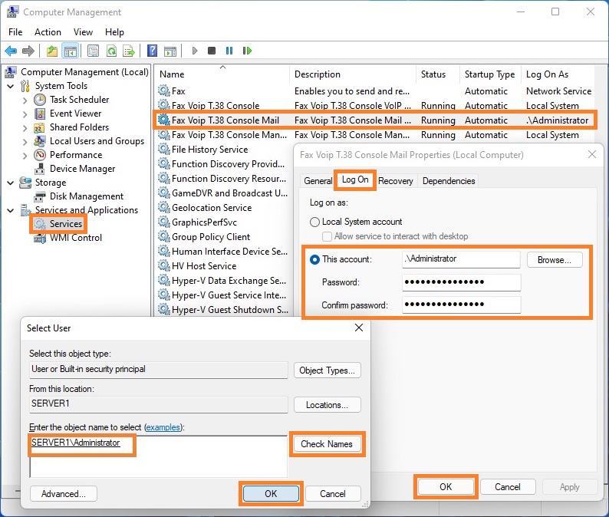Click Cancel in Select User dialog
Viewport: 609px width, 517px height.
click(x=332, y=494)
